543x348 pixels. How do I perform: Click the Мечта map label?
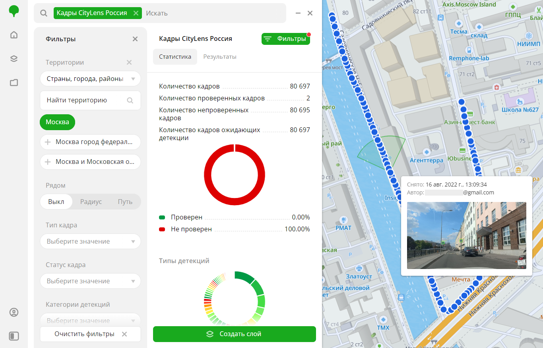click(x=461, y=279)
